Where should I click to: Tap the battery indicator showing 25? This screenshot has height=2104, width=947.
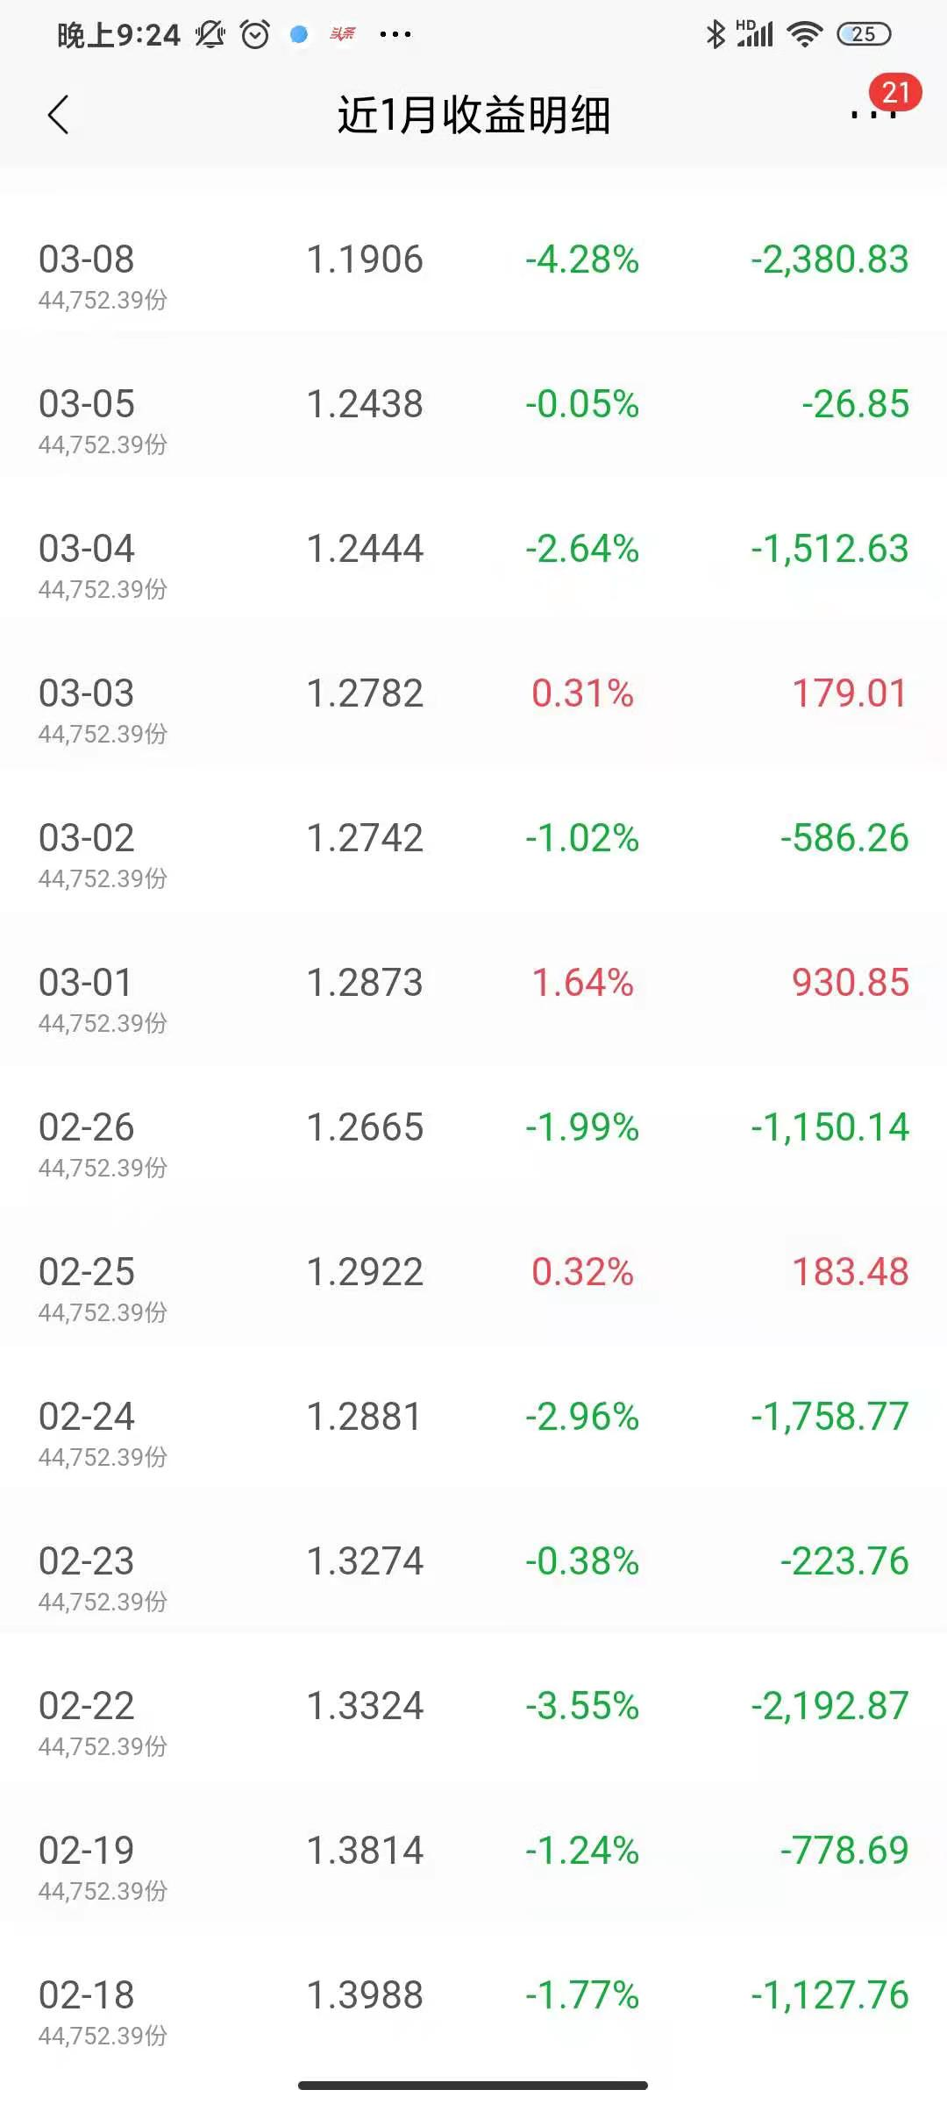(864, 34)
